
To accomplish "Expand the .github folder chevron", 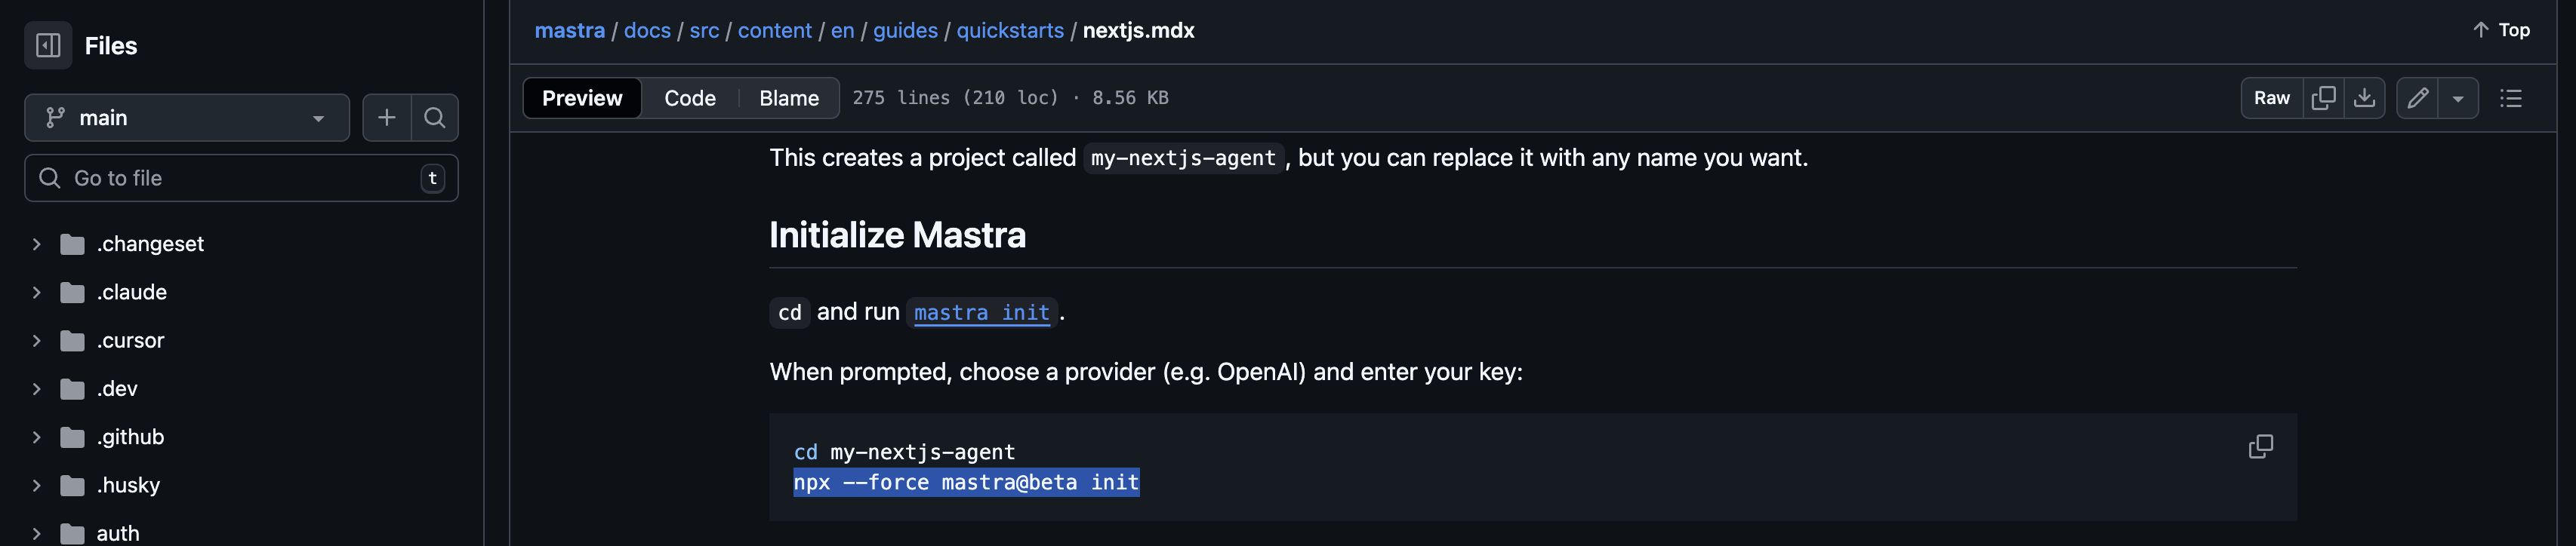I will click(36, 437).
